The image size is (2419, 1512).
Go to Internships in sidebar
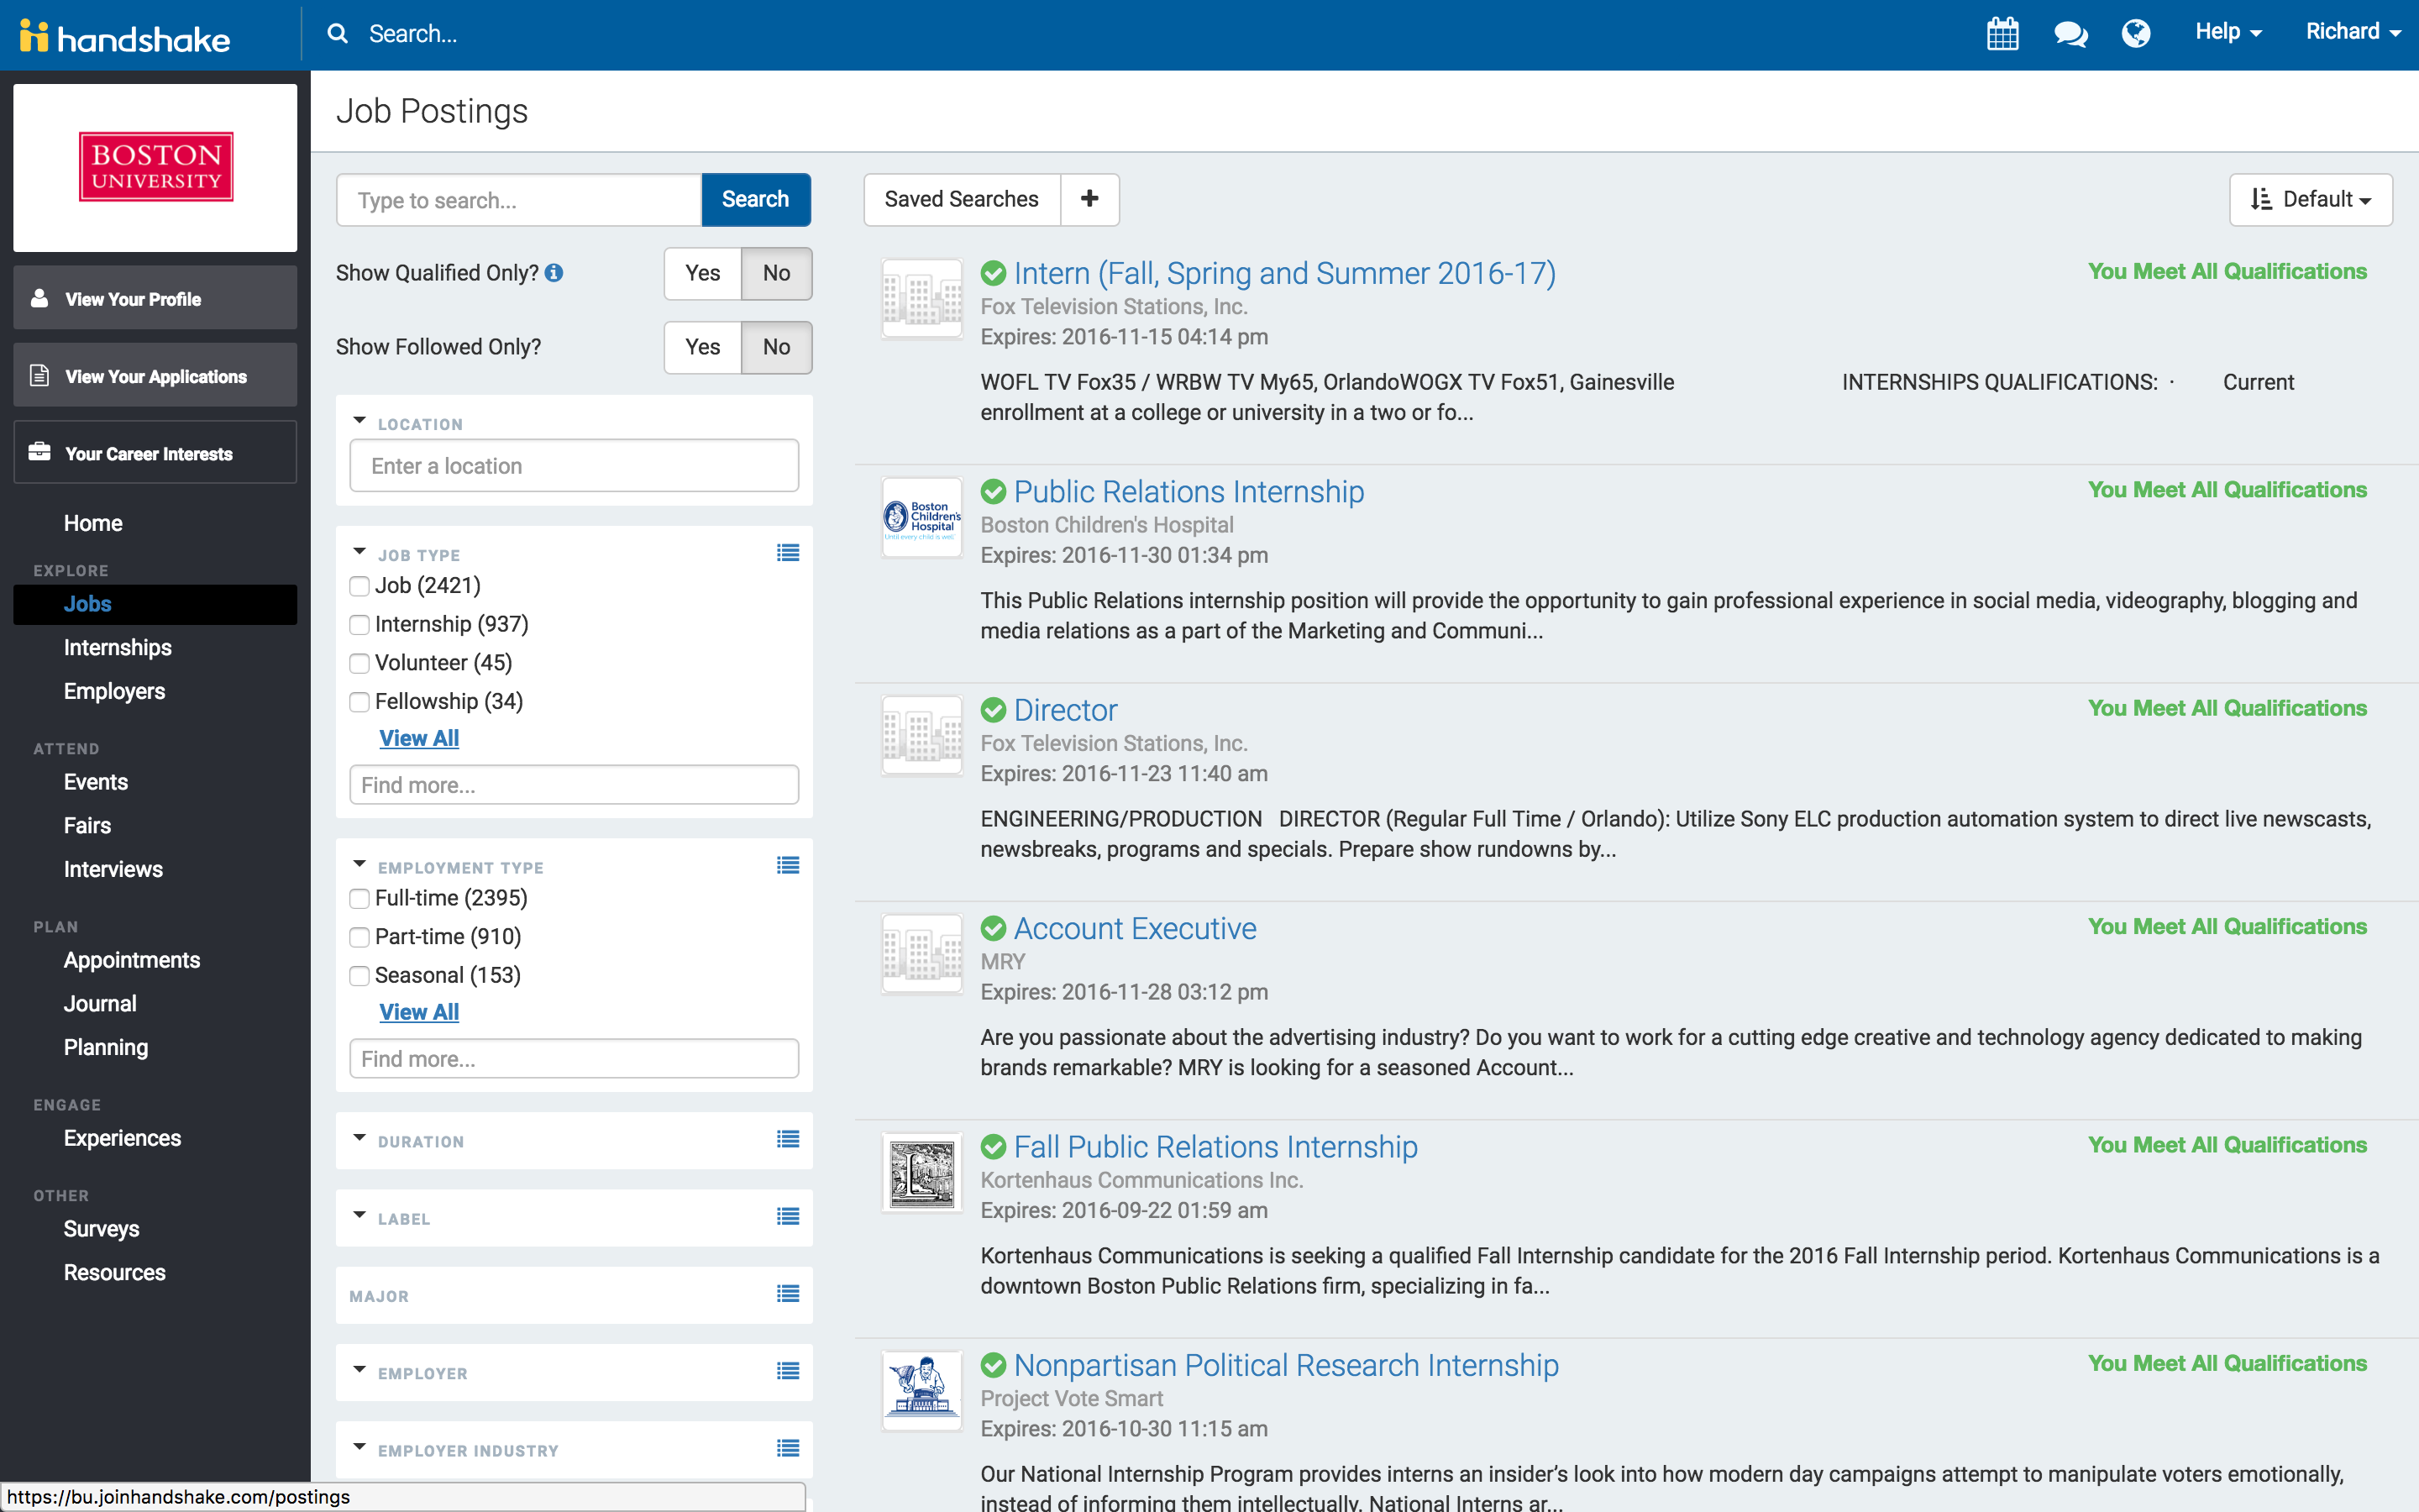[x=118, y=647]
